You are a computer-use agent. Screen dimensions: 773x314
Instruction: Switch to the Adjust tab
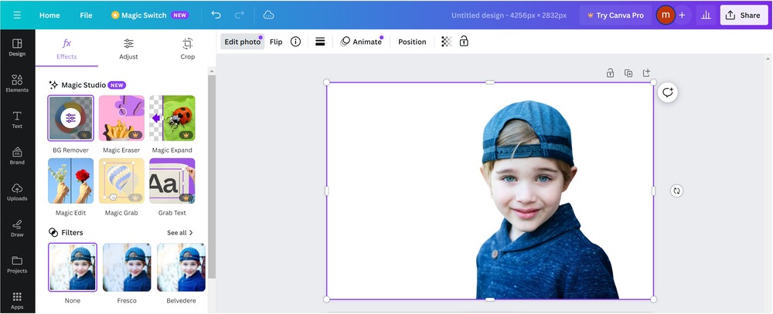coord(128,48)
